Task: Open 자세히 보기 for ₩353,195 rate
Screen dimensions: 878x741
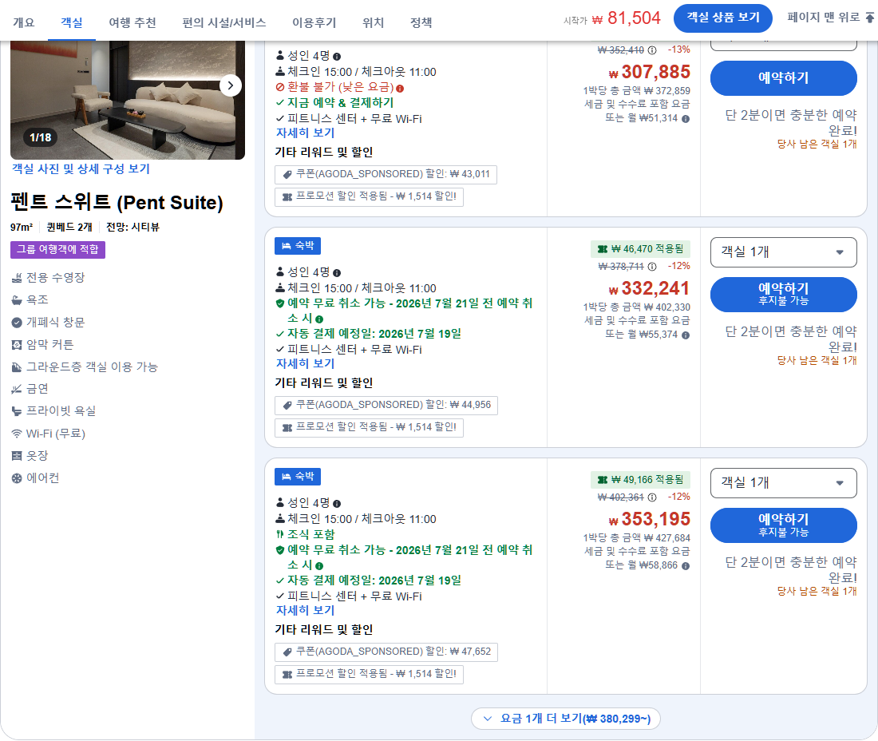Action: pyautogui.click(x=305, y=611)
